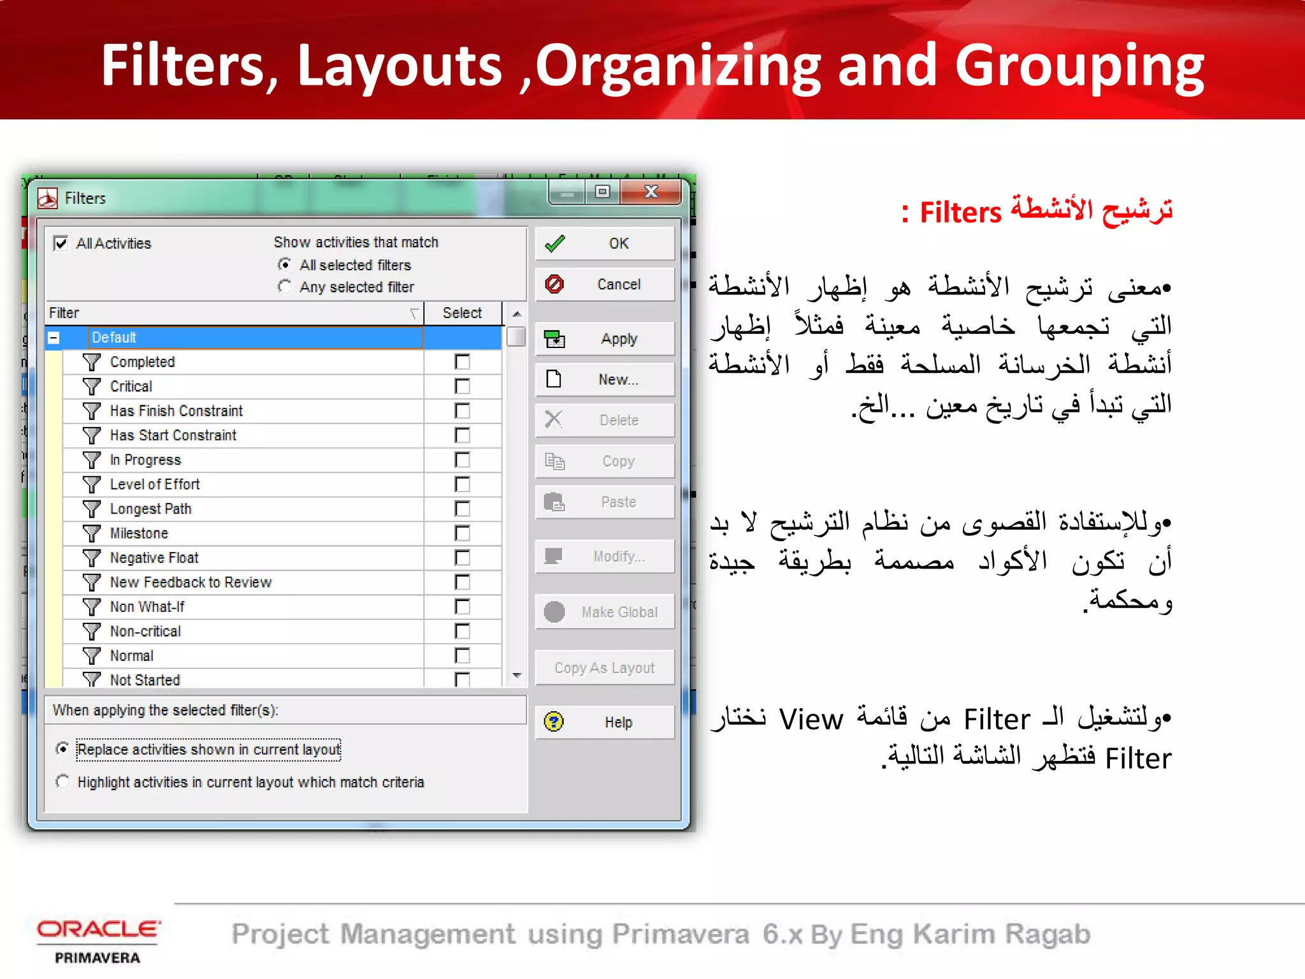Tick the Critical filter checkbox

tap(462, 386)
